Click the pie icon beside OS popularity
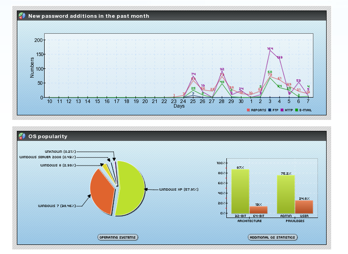The width and height of the screenshot is (348, 254). click(x=22, y=136)
